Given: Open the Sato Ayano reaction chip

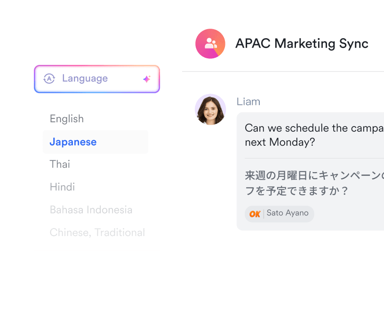Looking at the screenshot, I should click(280, 214).
